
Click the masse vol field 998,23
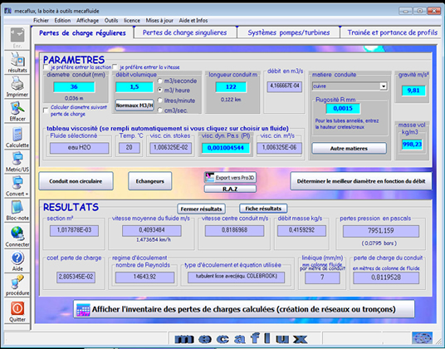(412, 145)
